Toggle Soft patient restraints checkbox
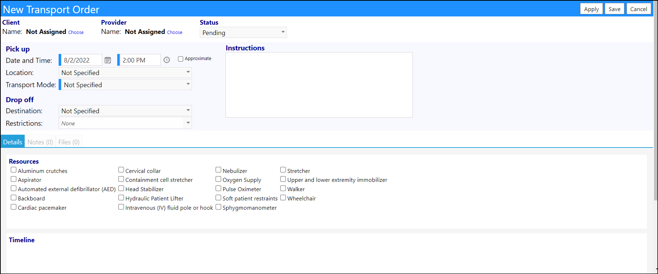Screen dimensions: 658x274 (x=218, y=198)
